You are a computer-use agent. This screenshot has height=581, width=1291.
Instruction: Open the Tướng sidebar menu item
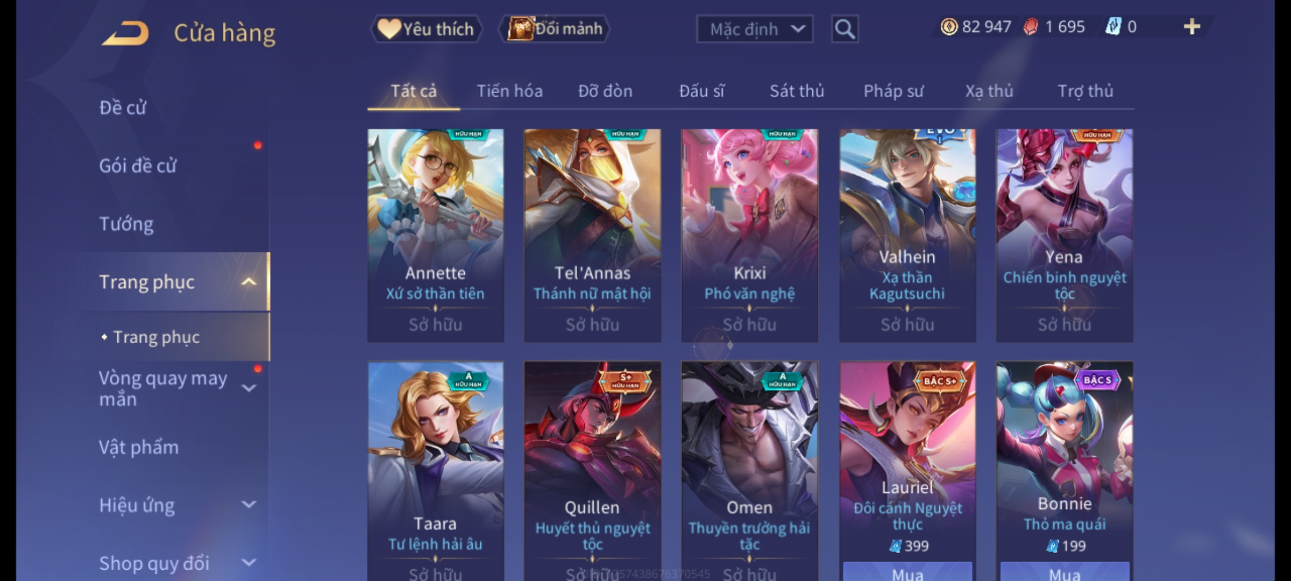126,224
